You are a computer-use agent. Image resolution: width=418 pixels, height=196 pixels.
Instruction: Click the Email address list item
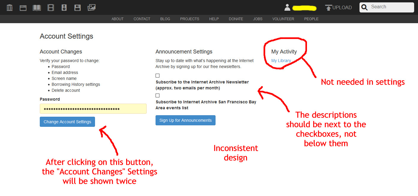click(65, 72)
